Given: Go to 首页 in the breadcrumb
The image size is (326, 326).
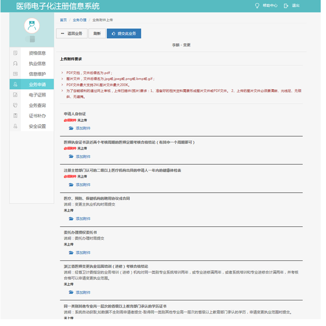Looking at the screenshot, I should tap(63, 20).
